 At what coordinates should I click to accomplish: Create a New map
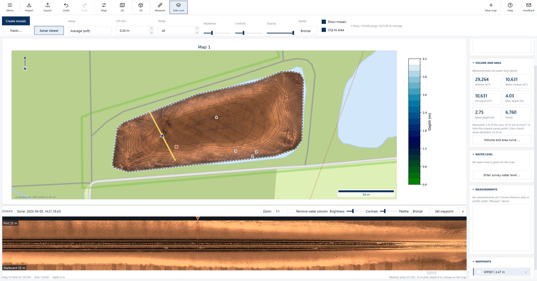point(491,7)
